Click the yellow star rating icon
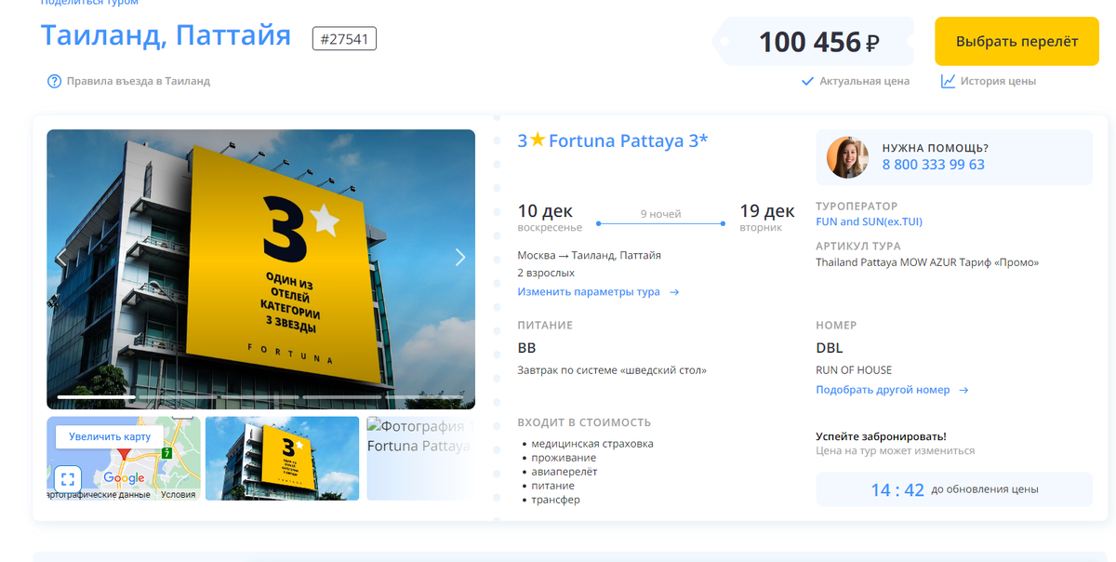Screen dimensions: 1116x562 [x=538, y=140]
